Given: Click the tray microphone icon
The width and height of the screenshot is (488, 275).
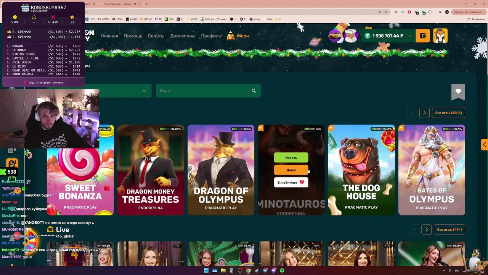Looking at the screenshot, I should click(x=450, y=270).
